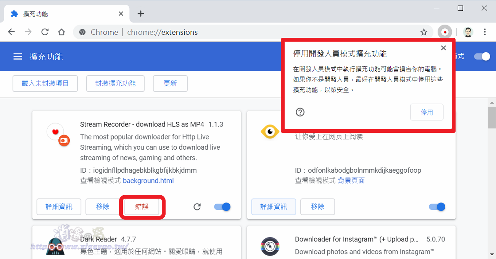The height and width of the screenshot is (259, 496).
Task: Reload the current page
Action: click(x=45, y=32)
